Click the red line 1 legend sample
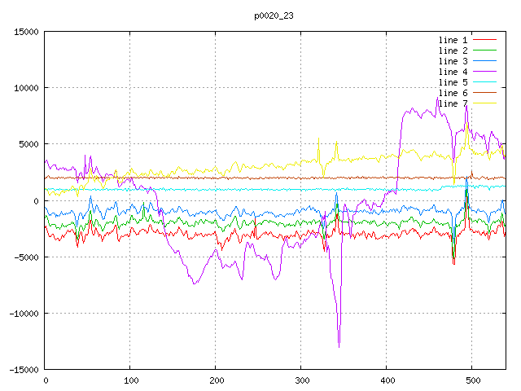Viewport: 521px width, 391px height. coord(485,40)
